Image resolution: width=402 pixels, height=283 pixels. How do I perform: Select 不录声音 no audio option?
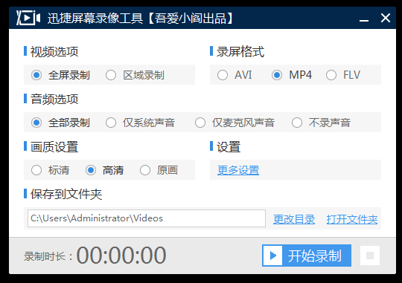[x=321, y=123]
